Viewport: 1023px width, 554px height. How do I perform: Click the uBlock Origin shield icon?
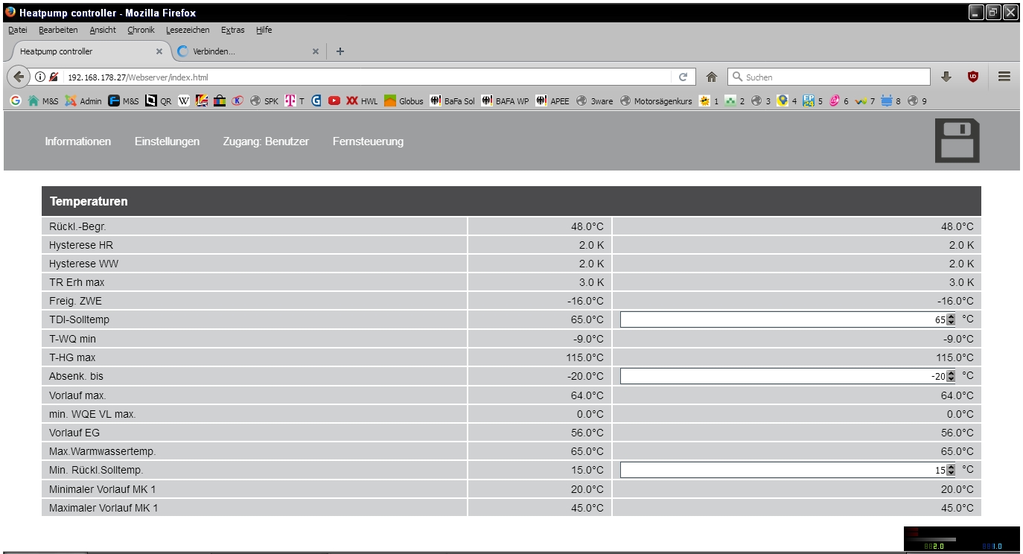972,77
